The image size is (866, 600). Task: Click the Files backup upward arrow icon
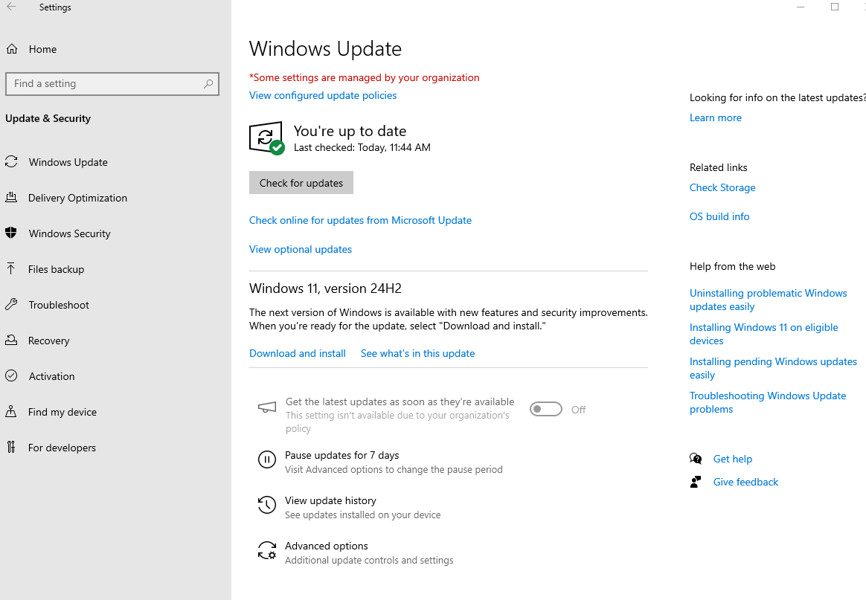click(x=11, y=269)
